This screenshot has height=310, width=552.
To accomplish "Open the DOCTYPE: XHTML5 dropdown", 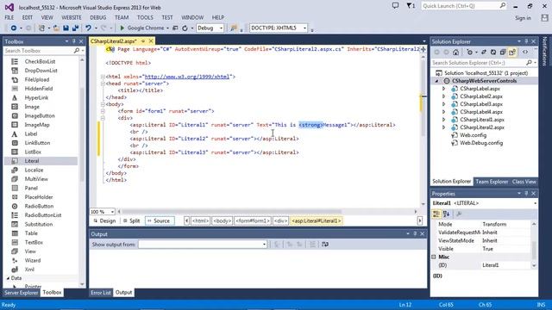I will coord(279,28).
